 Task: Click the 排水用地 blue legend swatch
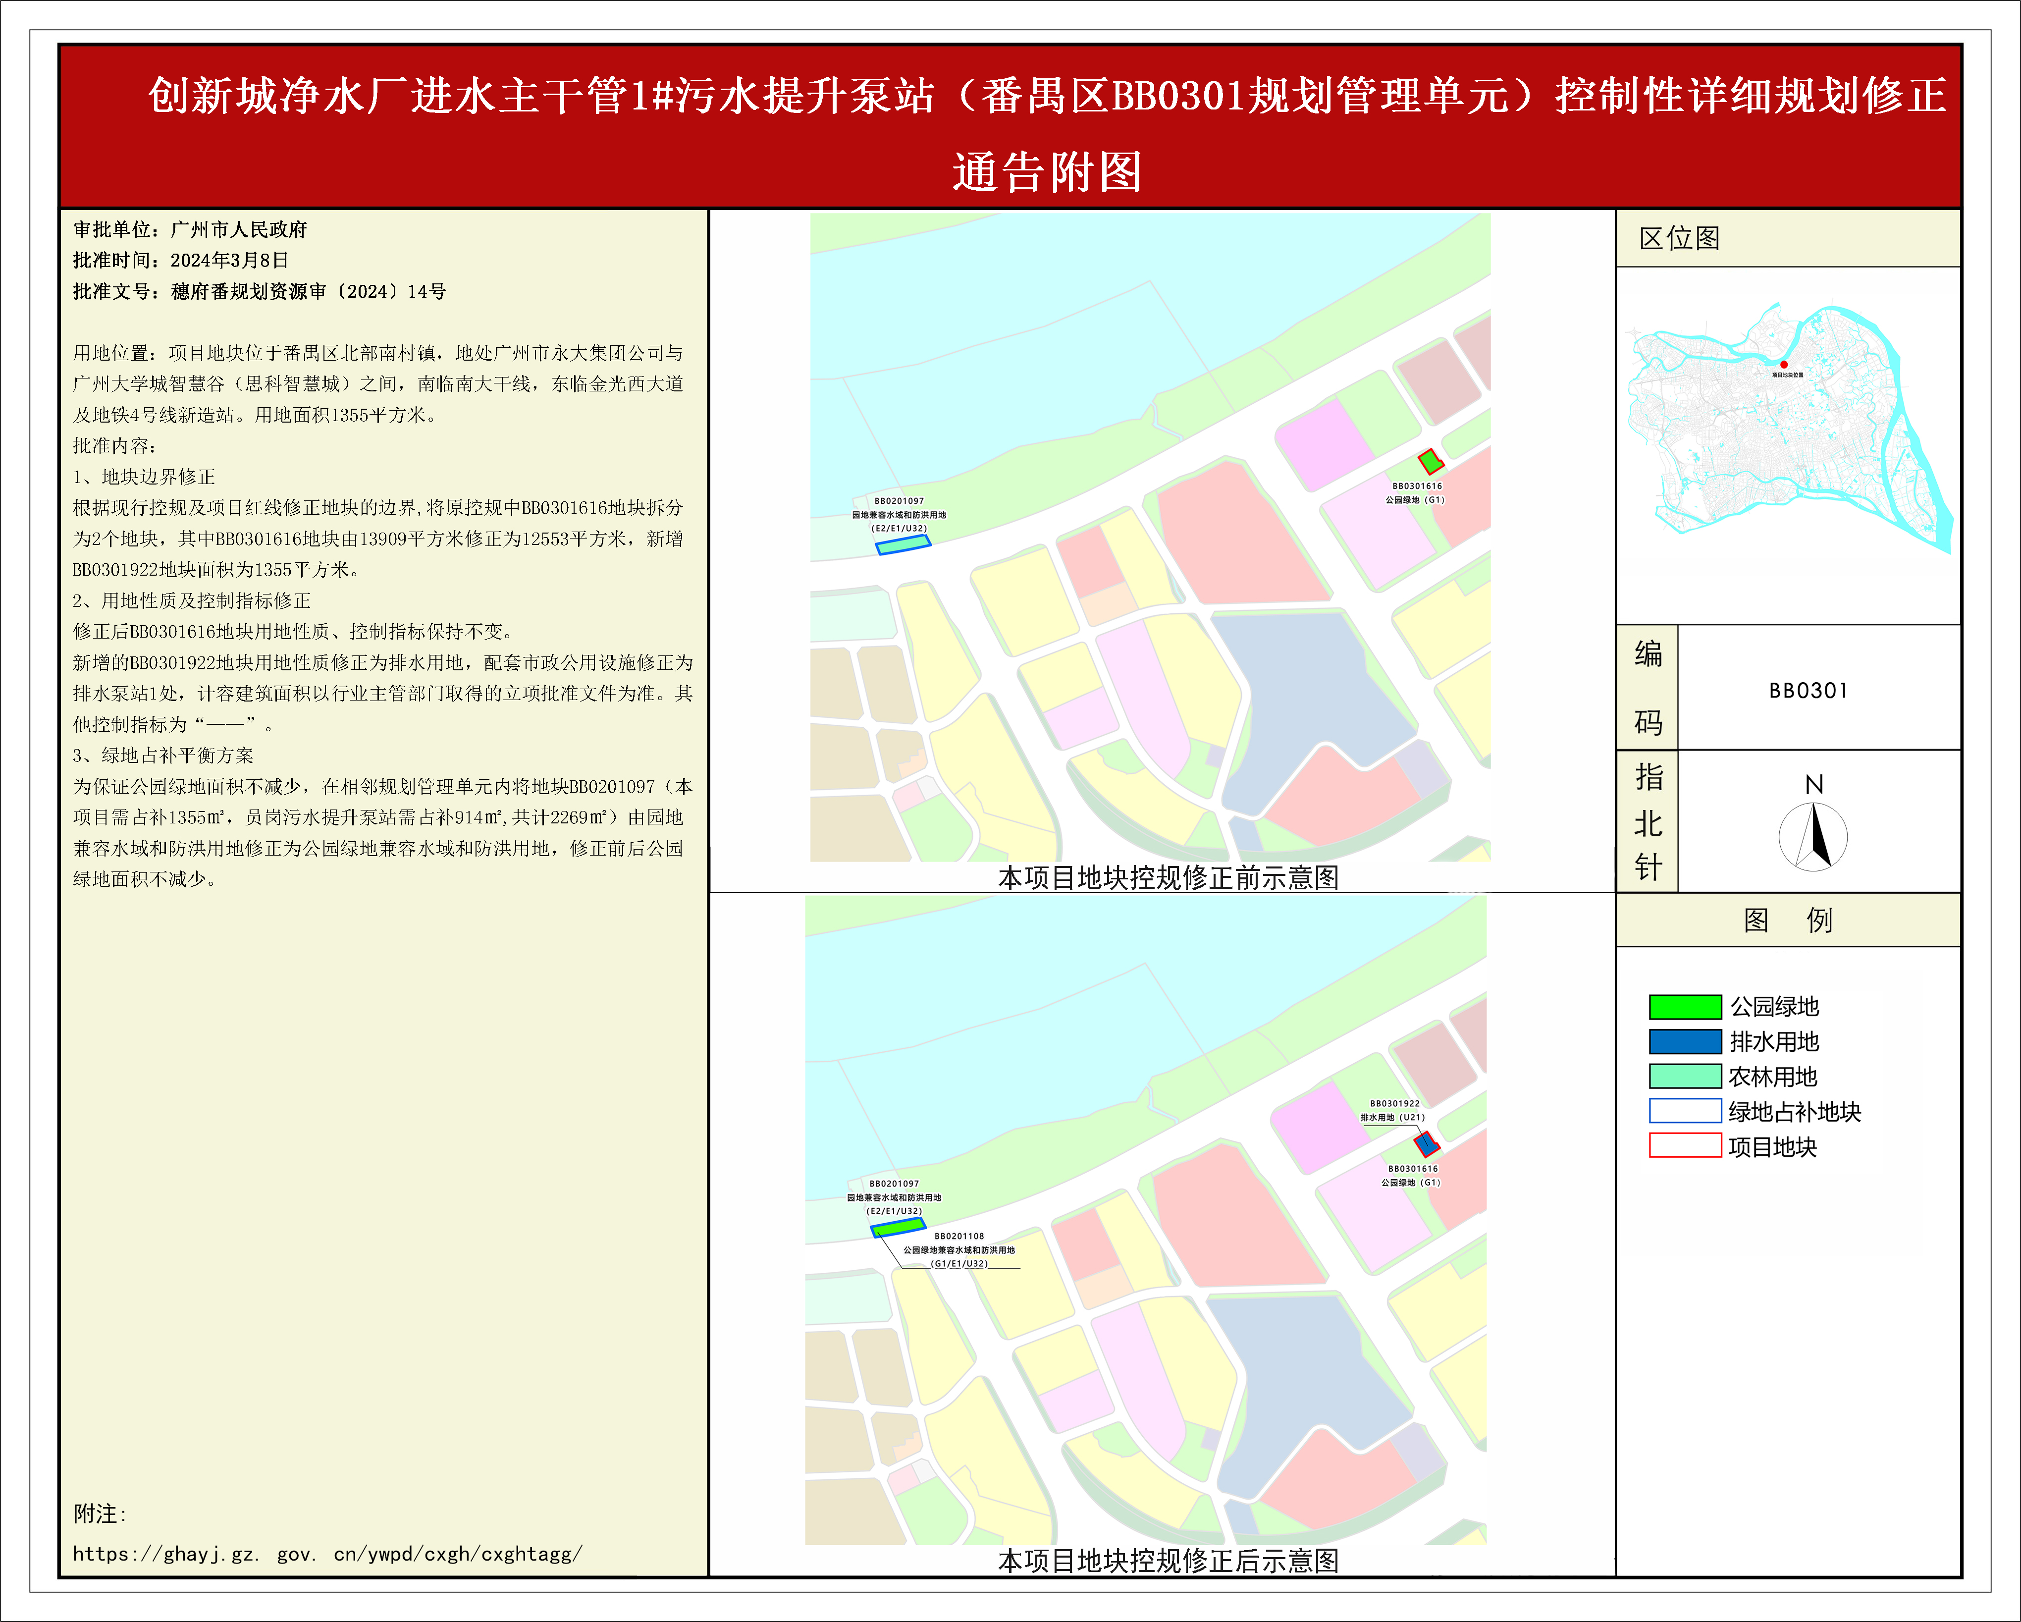tap(1685, 1042)
